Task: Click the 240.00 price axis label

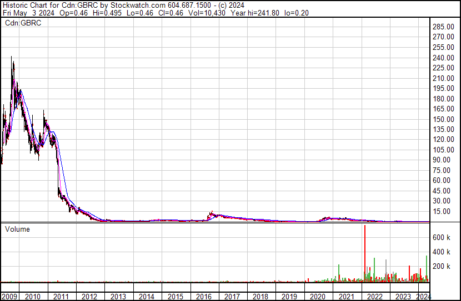Action: (444, 58)
